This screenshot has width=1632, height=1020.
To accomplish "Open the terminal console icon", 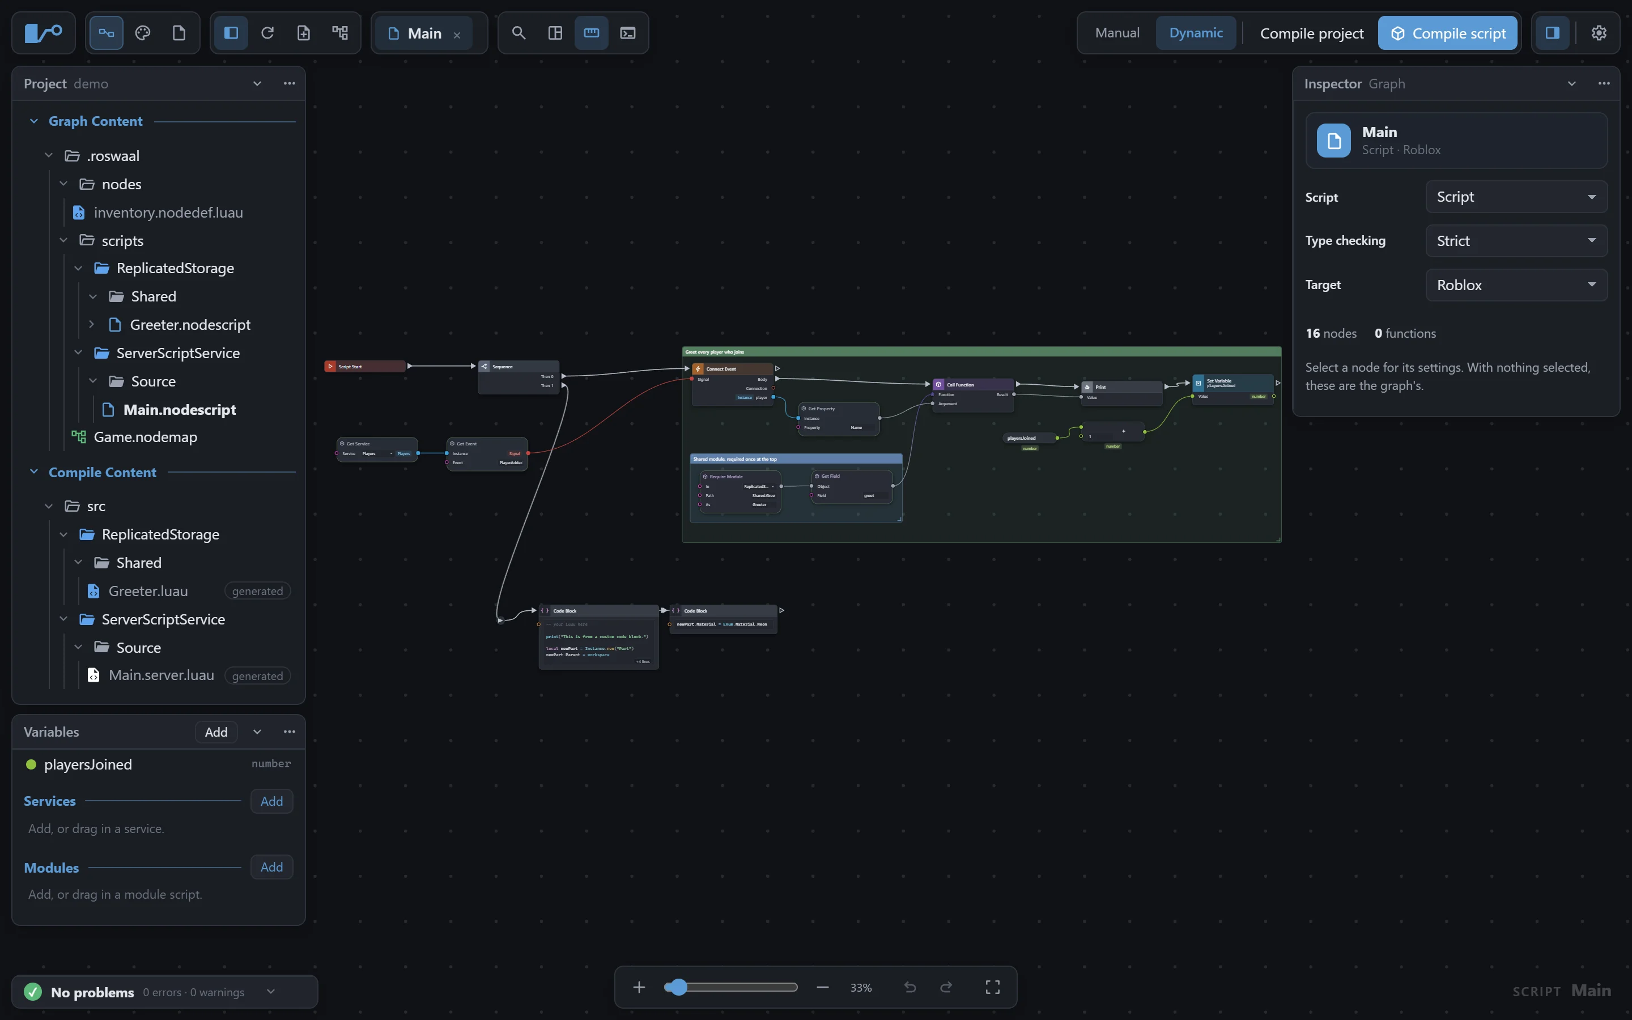I will tap(628, 32).
